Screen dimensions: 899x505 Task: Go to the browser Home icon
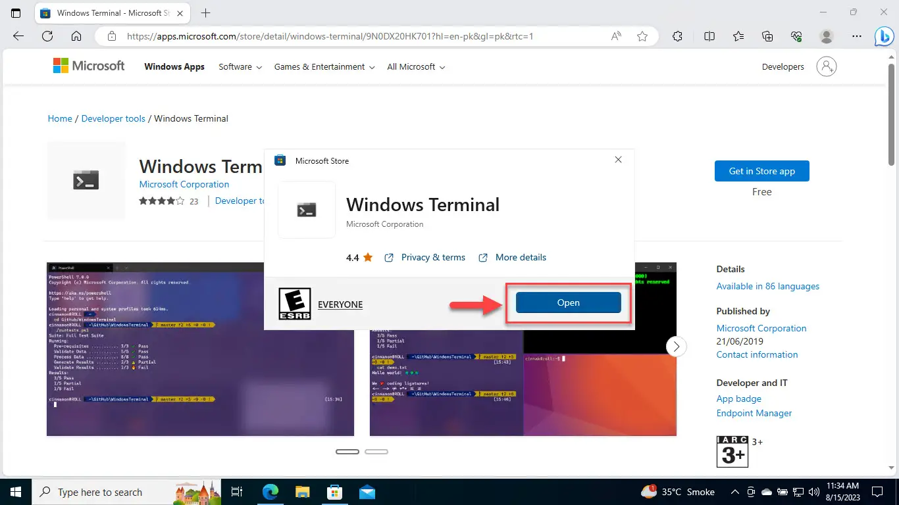pyautogui.click(x=76, y=36)
